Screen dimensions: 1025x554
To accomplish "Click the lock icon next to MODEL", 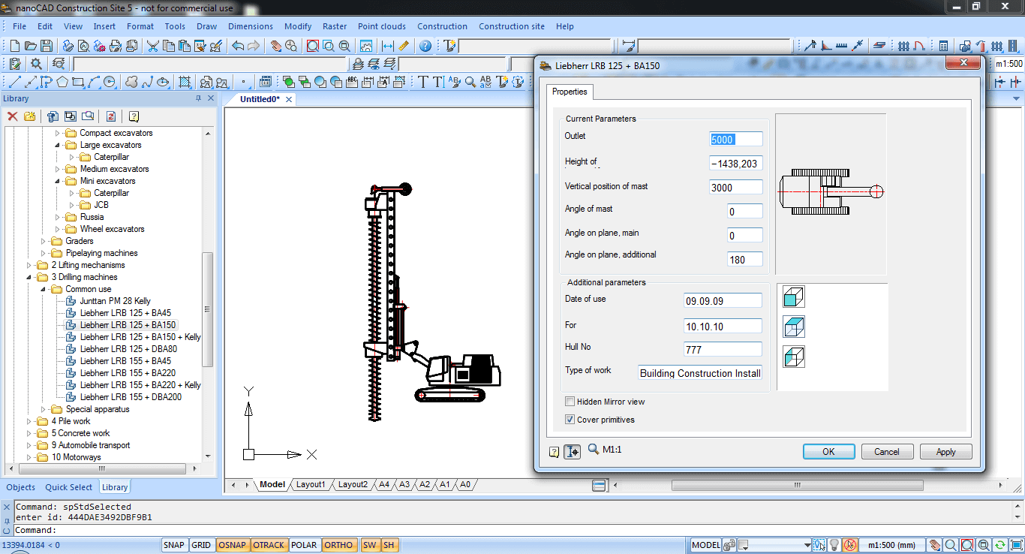I will [729, 545].
